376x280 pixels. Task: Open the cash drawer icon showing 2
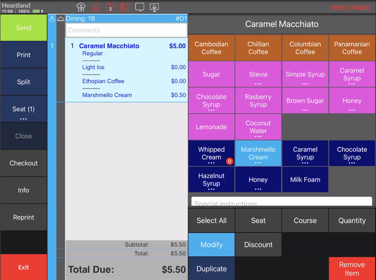point(110,7)
